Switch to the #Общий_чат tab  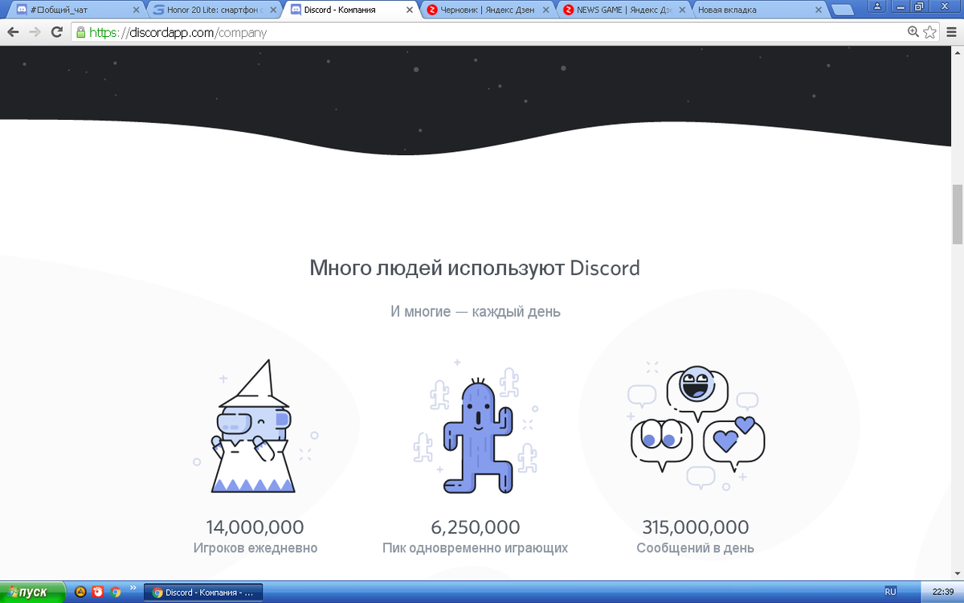pyautogui.click(x=76, y=10)
